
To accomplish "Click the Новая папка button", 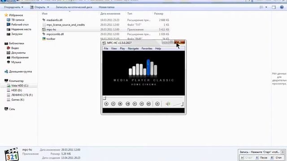I will (x=107, y=7).
